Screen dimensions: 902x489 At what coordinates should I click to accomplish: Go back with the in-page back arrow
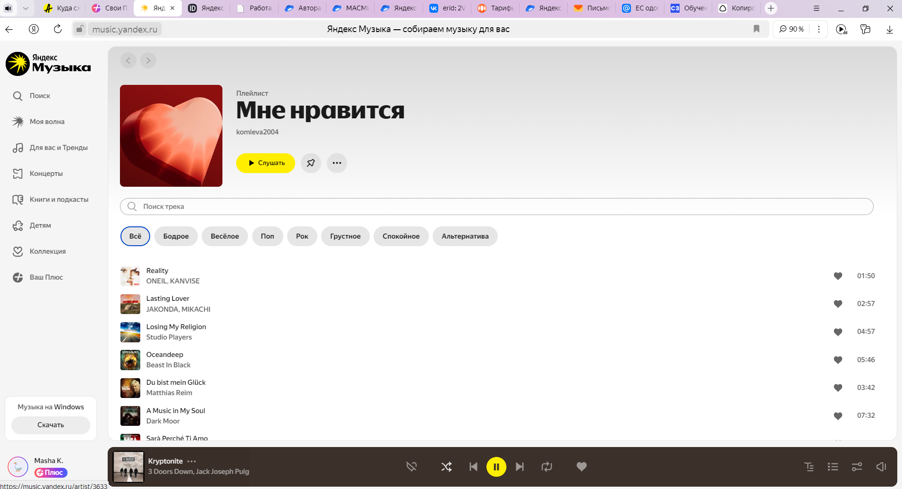click(x=128, y=60)
